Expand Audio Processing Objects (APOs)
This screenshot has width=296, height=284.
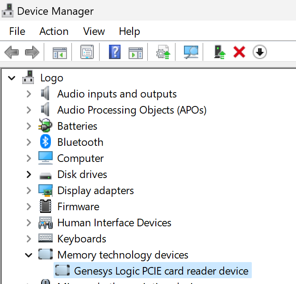click(29, 110)
